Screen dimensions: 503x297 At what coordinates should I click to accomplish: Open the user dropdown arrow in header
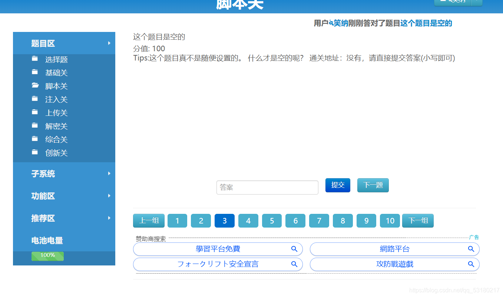(477, 2)
